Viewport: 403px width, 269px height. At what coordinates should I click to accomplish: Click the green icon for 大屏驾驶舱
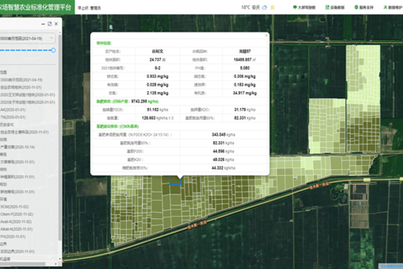pyautogui.click(x=295, y=7)
